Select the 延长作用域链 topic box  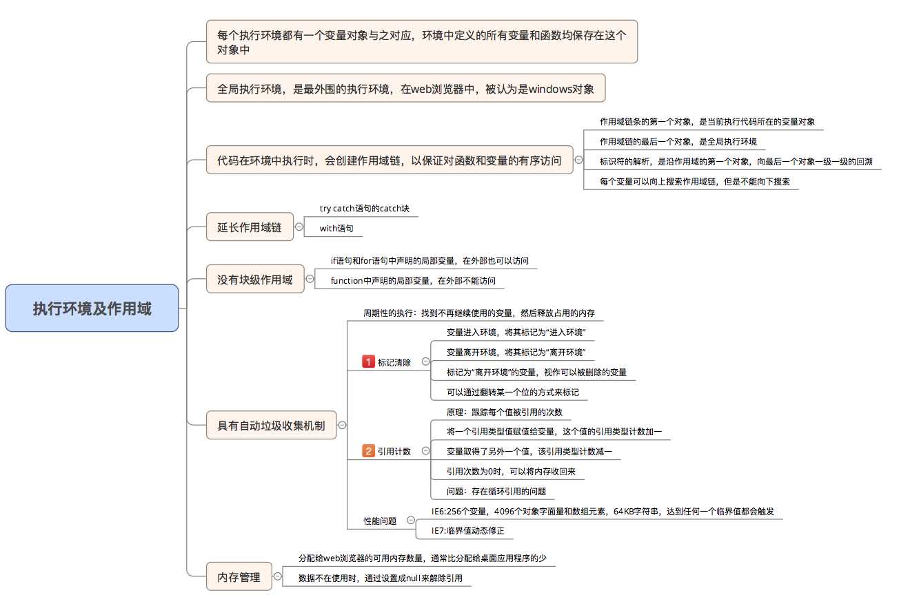coord(250,227)
